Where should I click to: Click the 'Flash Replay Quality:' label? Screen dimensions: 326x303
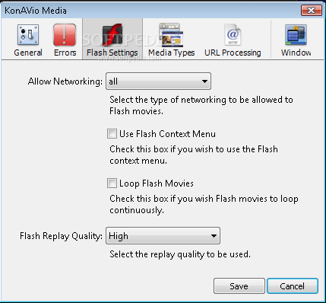(x=61, y=236)
